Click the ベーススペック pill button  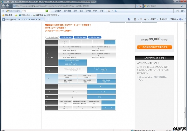point(52,37)
